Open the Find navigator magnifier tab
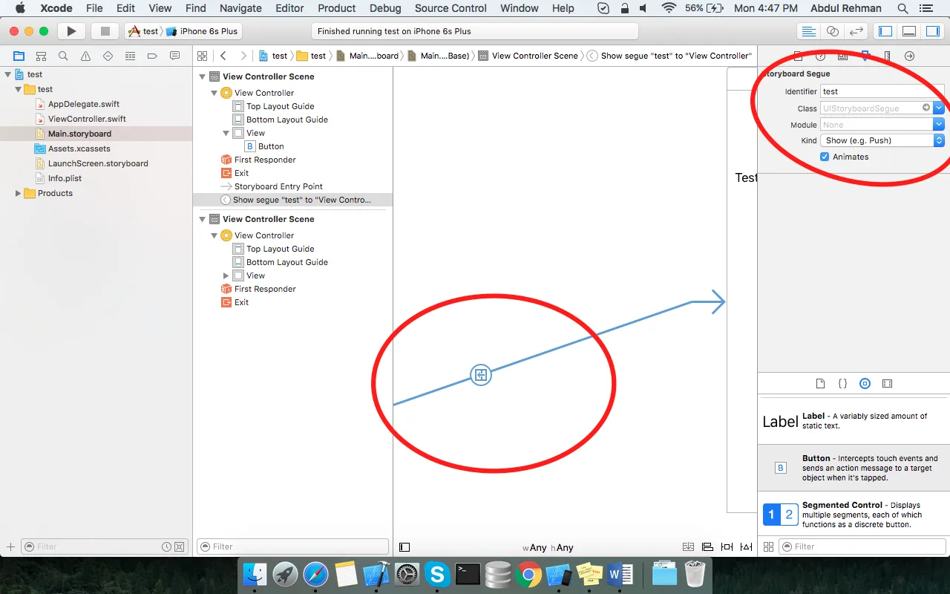Image resolution: width=950 pixels, height=594 pixels. [x=63, y=56]
